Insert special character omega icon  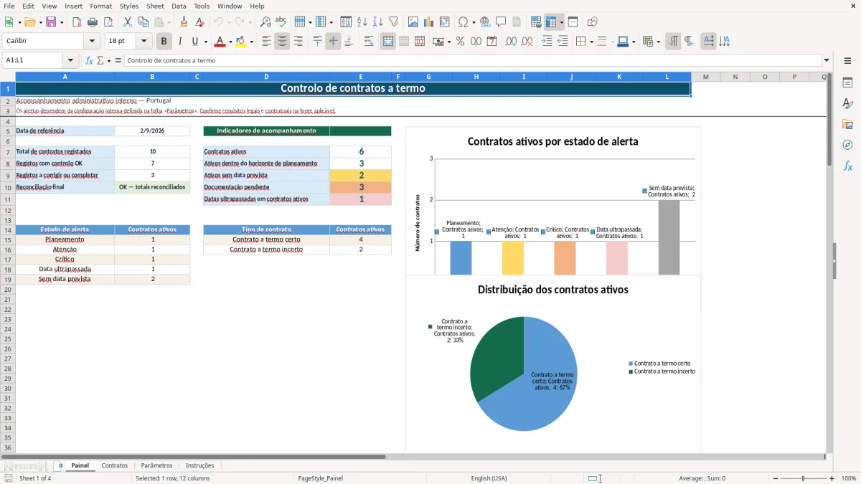point(463,22)
